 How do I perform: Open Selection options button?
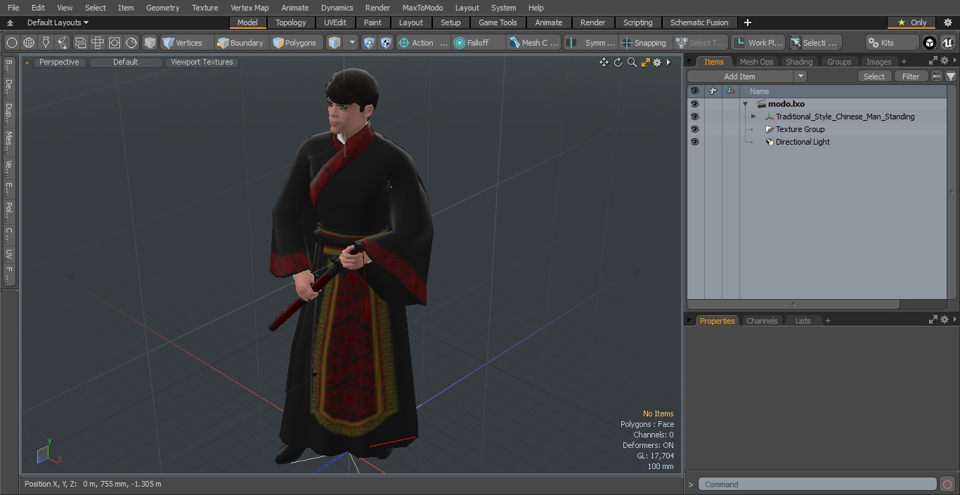(815, 43)
